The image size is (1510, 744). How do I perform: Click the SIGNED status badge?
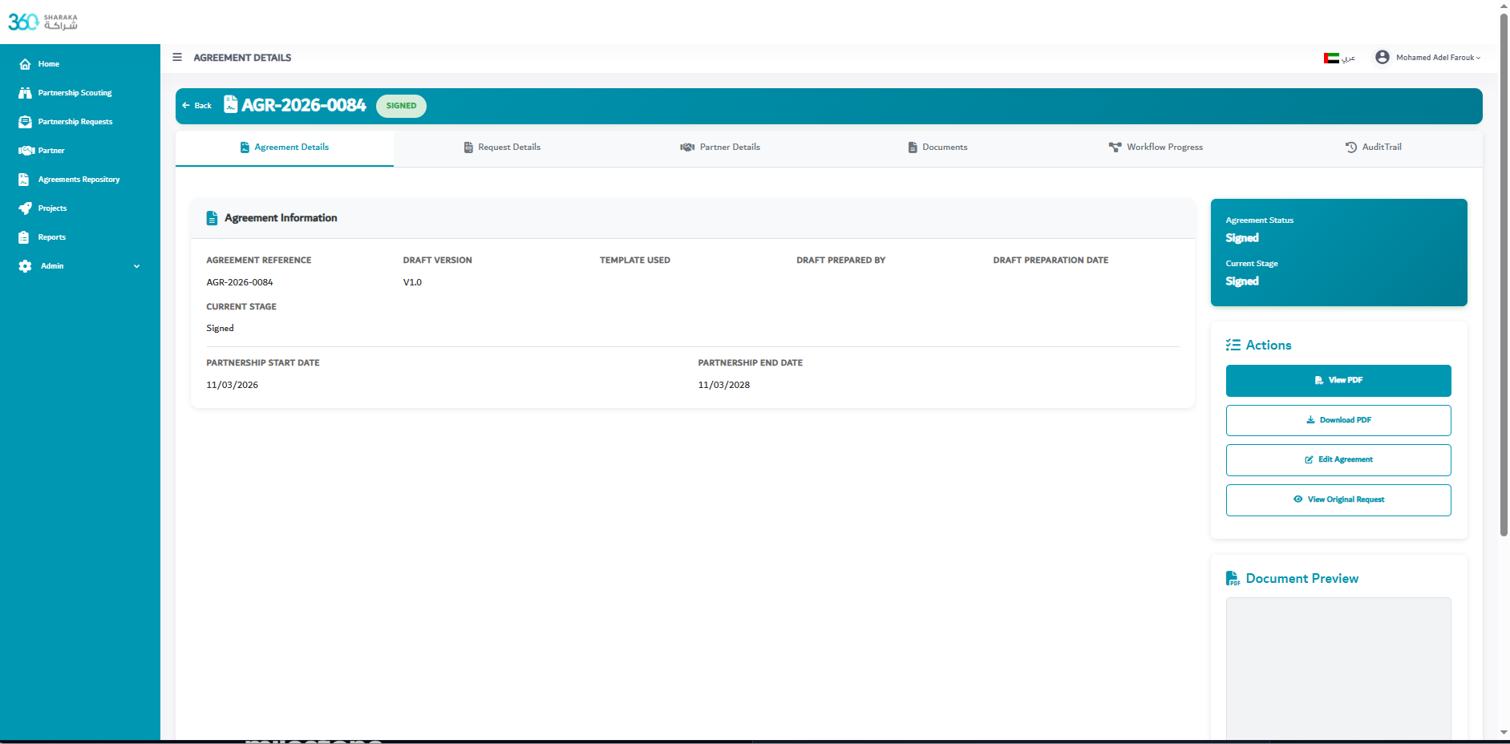401,106
